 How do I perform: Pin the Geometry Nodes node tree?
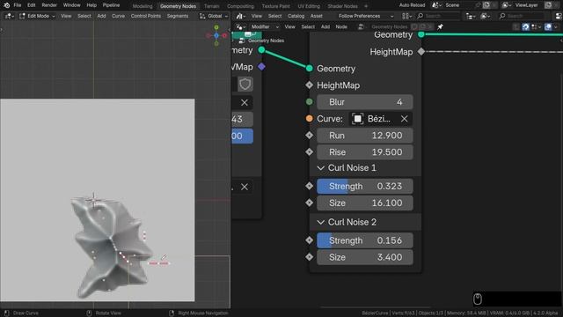[440, 27]
